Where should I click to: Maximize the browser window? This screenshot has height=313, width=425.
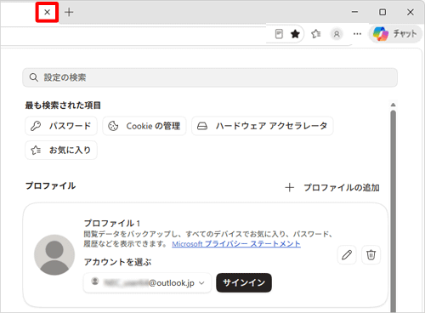pyautogui.click(x=382, y=12)
